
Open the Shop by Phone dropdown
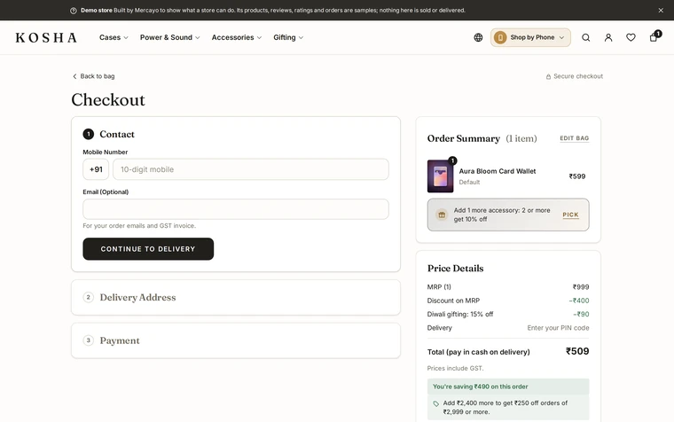[530, 37]
